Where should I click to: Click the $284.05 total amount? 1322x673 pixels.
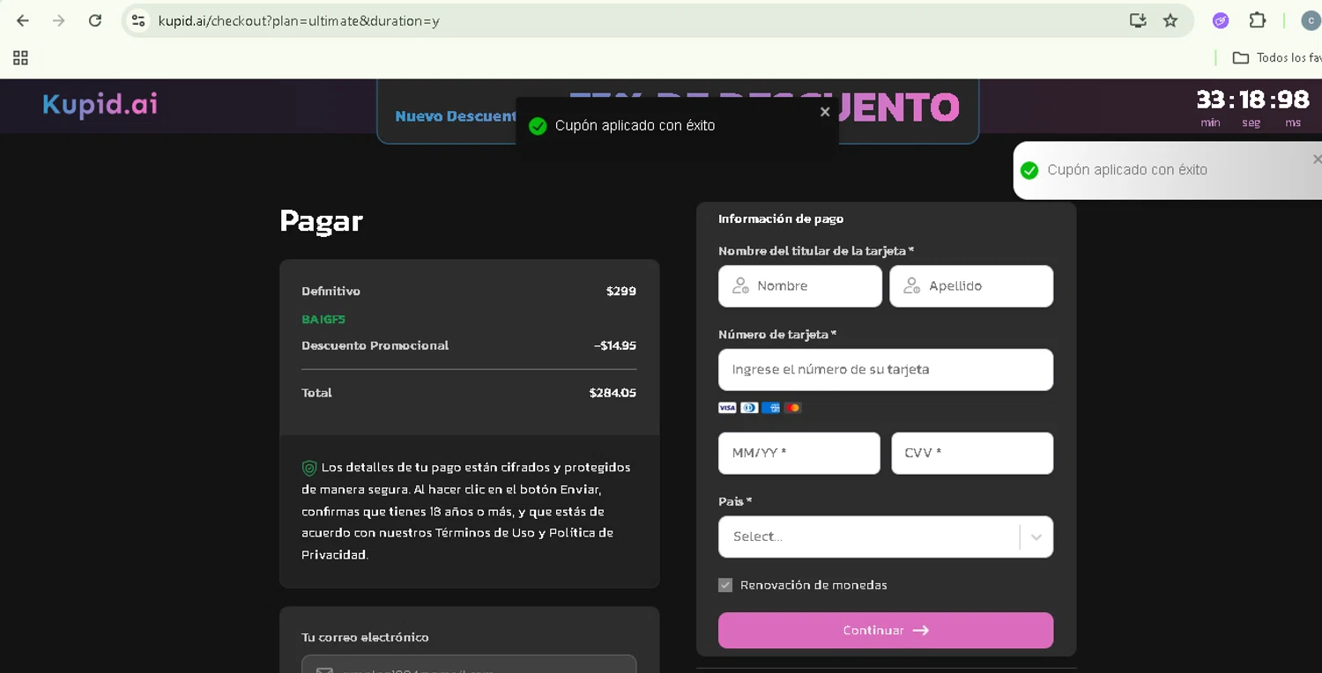tap(613, 393)
